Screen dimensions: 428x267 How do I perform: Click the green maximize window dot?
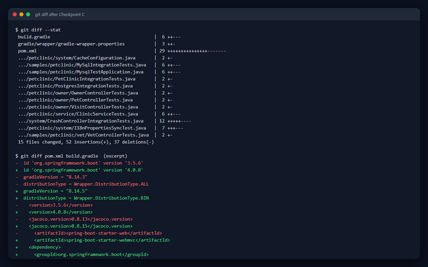tap(28, 14)
